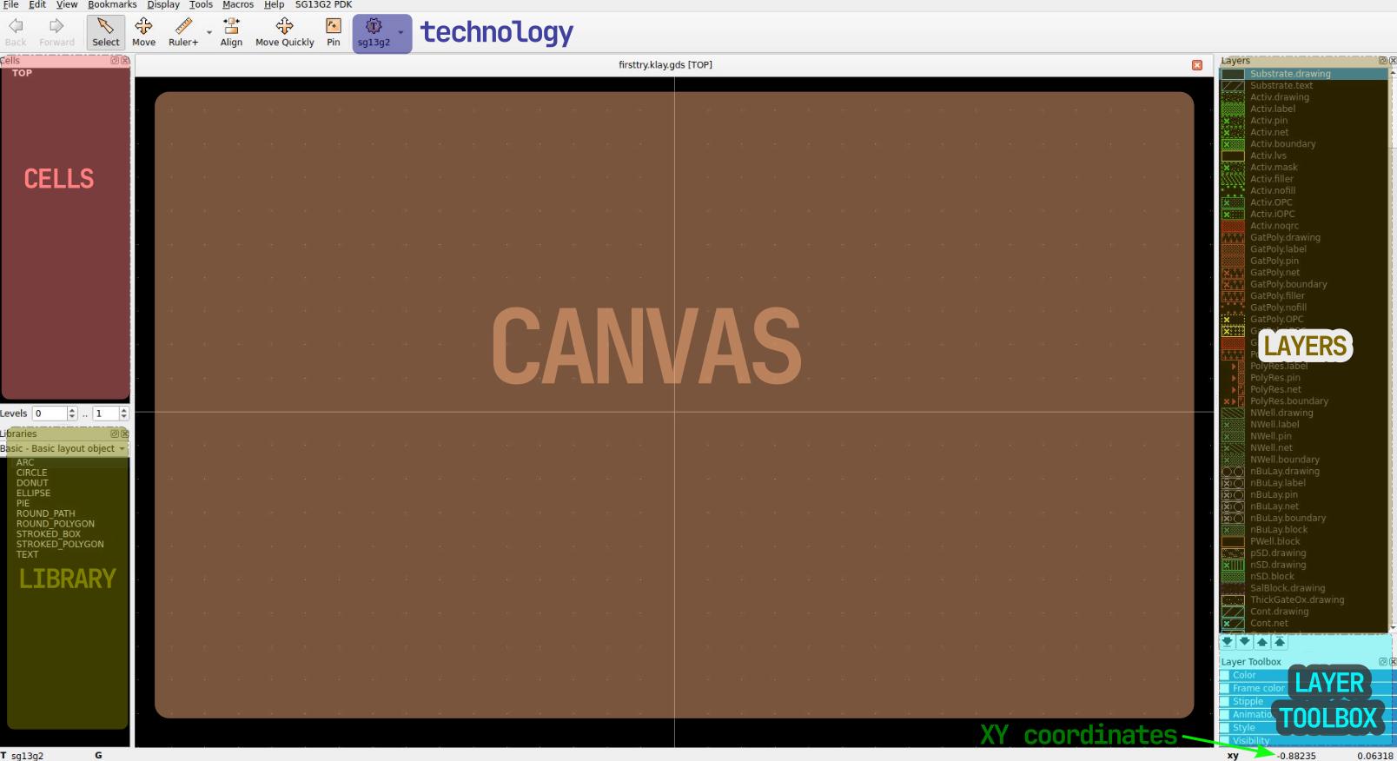Toggle the Frame color section checkbox

point(1225,688)
